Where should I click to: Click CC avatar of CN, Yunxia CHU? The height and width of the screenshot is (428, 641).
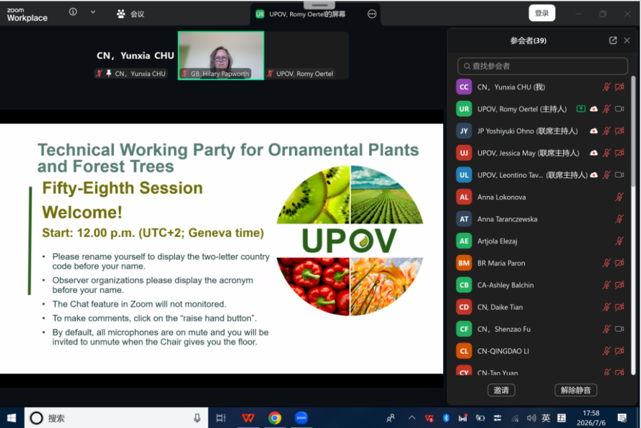coord(463,87)
